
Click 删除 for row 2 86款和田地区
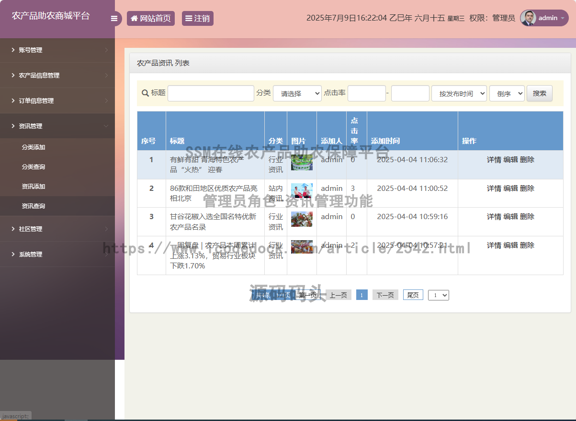pos(527,188)
